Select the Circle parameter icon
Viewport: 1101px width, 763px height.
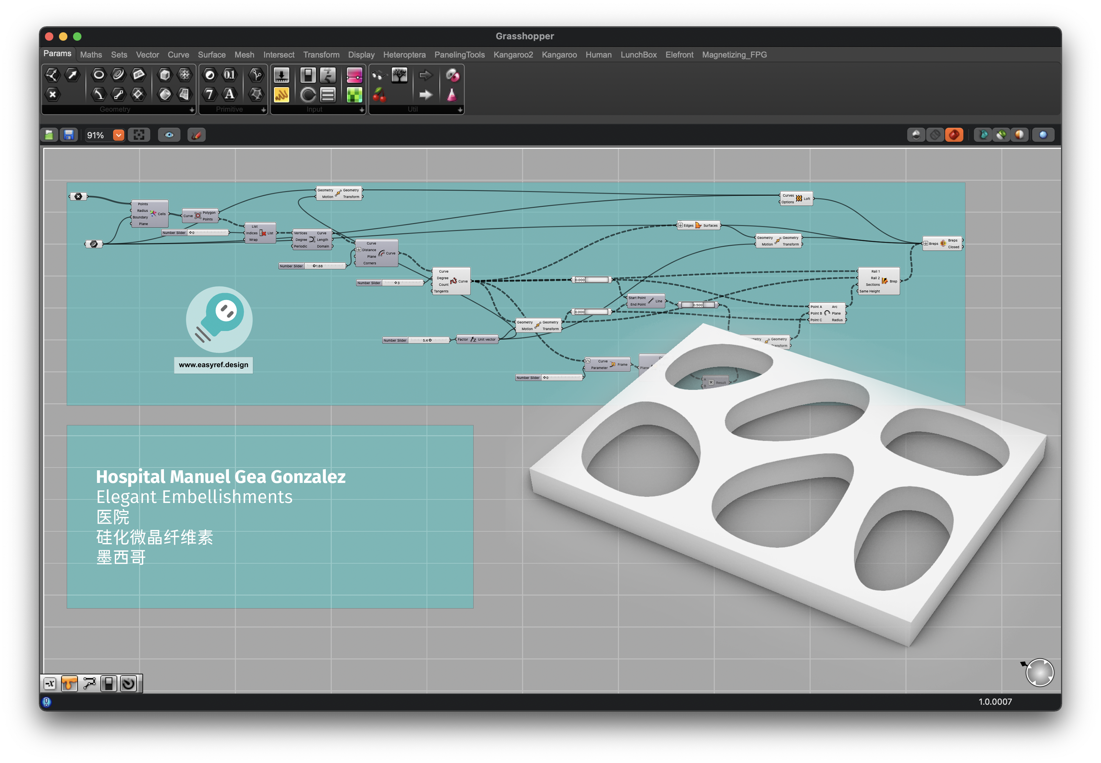(x=99, y=74)
